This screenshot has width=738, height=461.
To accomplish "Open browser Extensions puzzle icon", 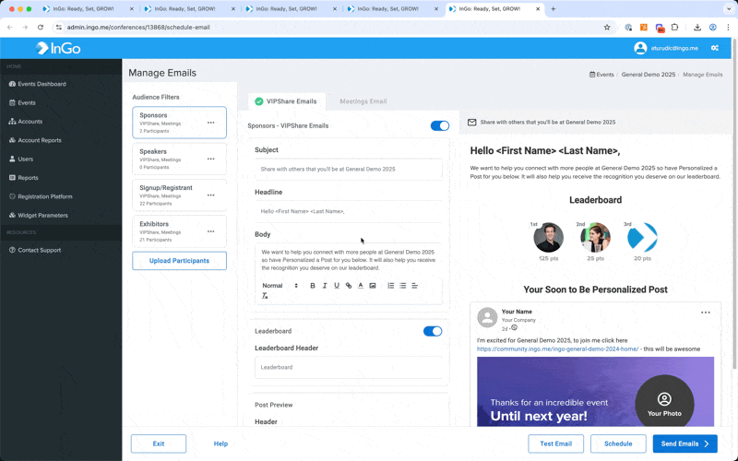I will [675, 28].
